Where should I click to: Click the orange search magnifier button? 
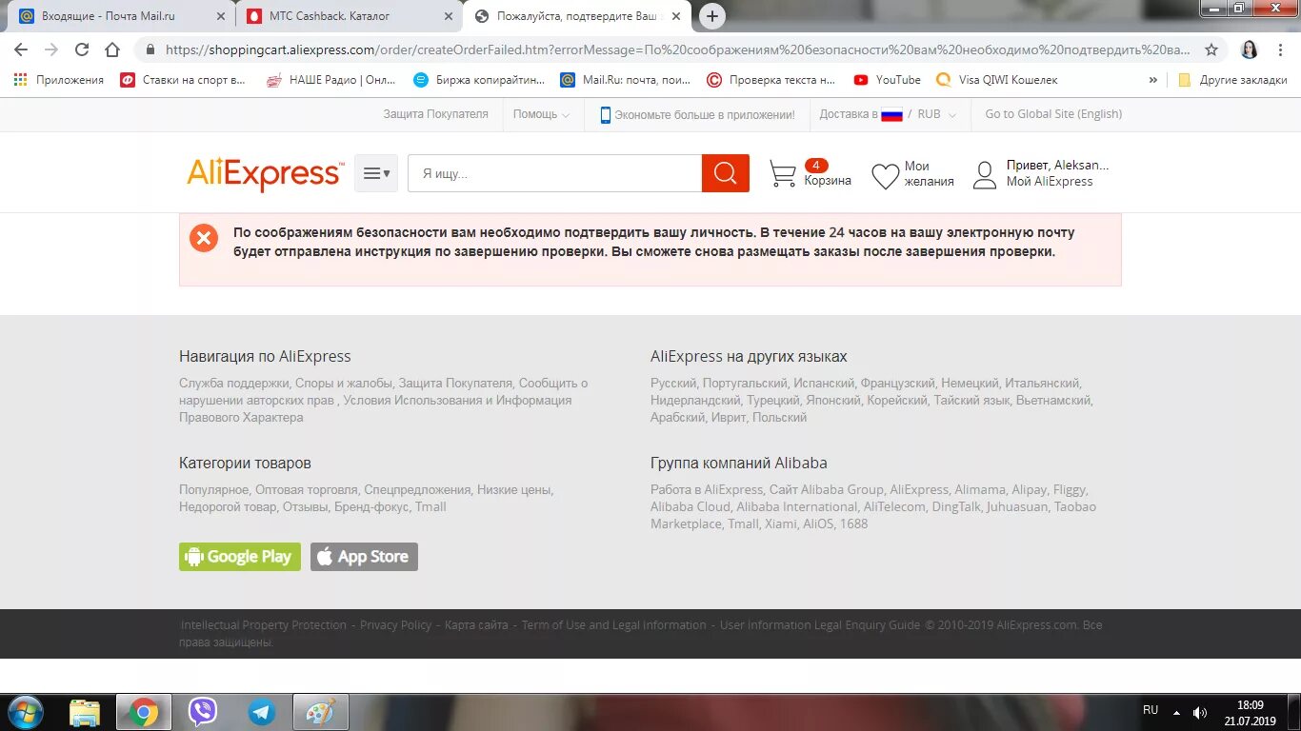tap(726, 173)
